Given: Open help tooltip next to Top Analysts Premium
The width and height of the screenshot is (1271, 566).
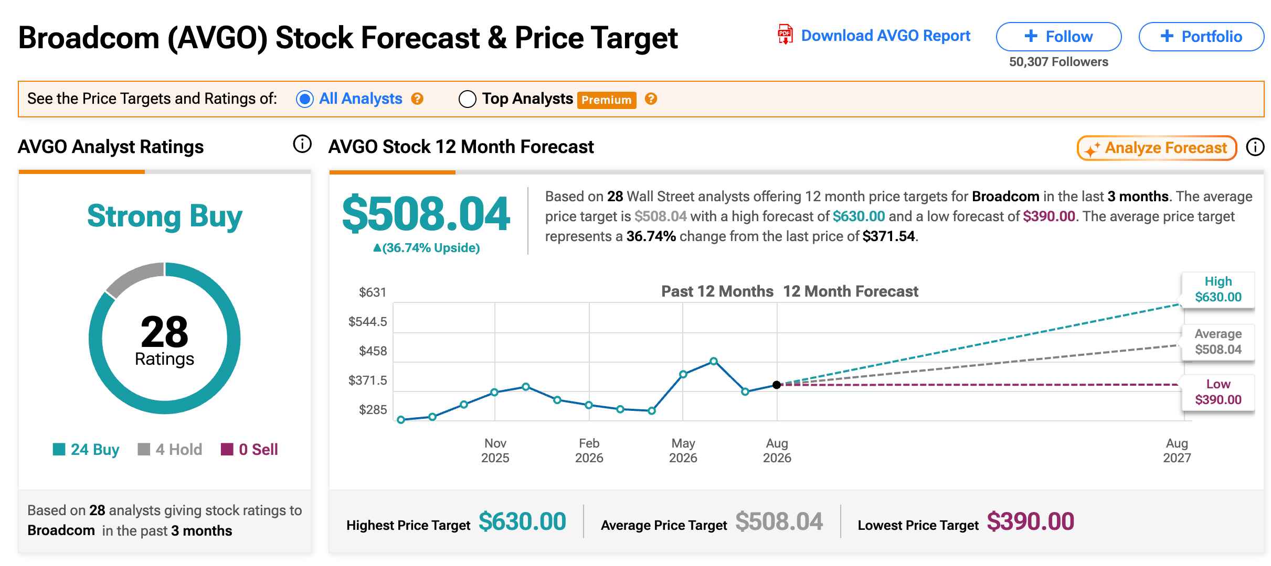Looking at the screenshot, I should tap(651, 99).
